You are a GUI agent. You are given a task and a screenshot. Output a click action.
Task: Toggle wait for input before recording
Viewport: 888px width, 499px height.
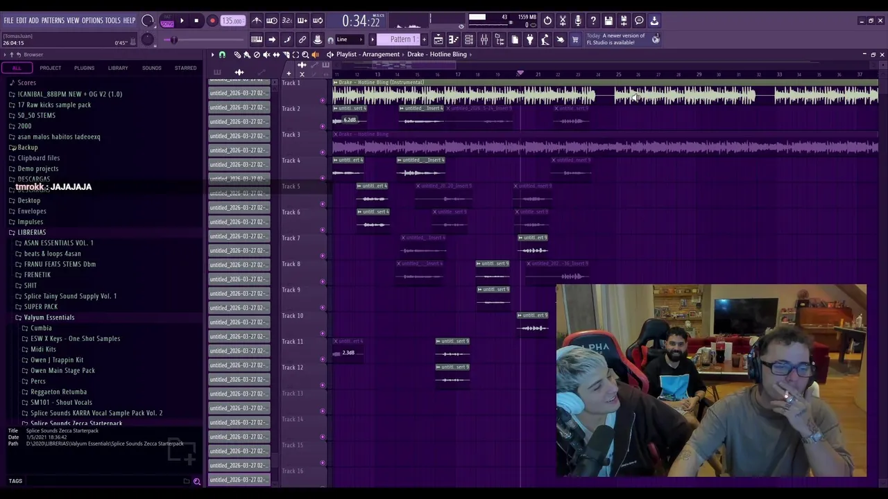[272, 21]
